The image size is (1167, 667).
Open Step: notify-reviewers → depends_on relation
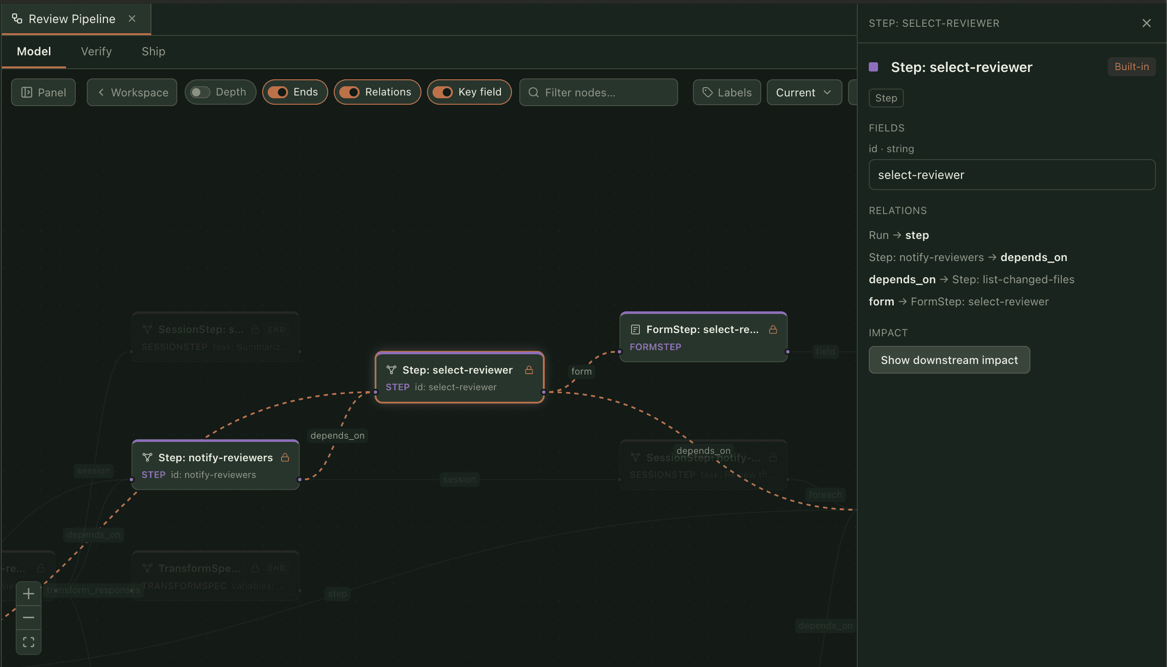click(x=968, y=257)
